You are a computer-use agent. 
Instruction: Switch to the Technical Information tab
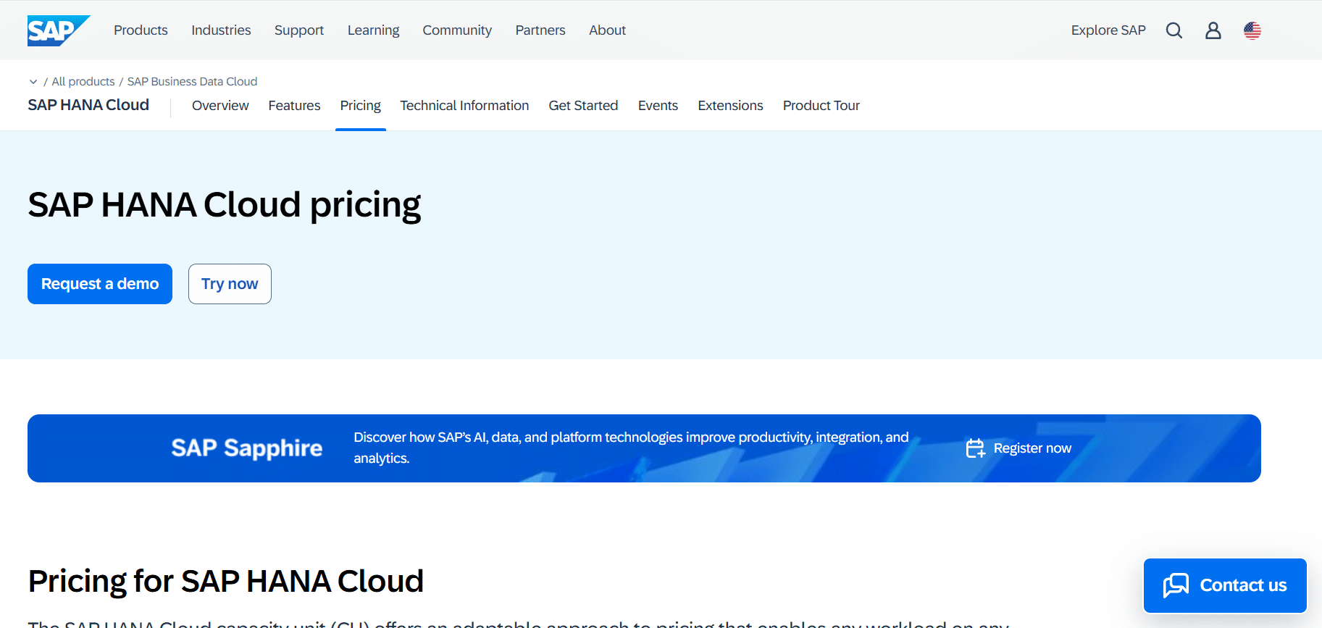[x=464, y=106]
